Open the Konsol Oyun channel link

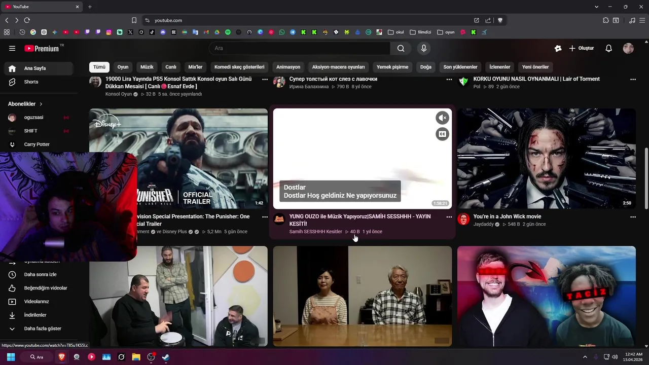(119, 94)
